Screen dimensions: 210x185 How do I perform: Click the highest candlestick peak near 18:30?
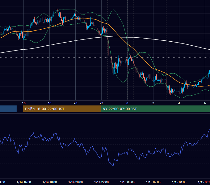(x=57, y=10)
